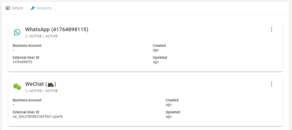This screenshot has width=292, height=130.
Task: Click the WhatsApp ACTIVE / ACTIVE status text
Action: tap(44, 36)
